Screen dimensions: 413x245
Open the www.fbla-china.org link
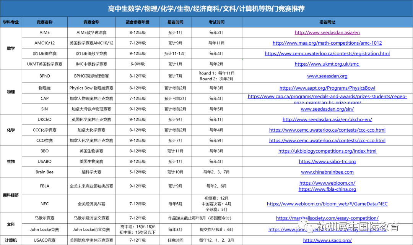click(327, 189)
